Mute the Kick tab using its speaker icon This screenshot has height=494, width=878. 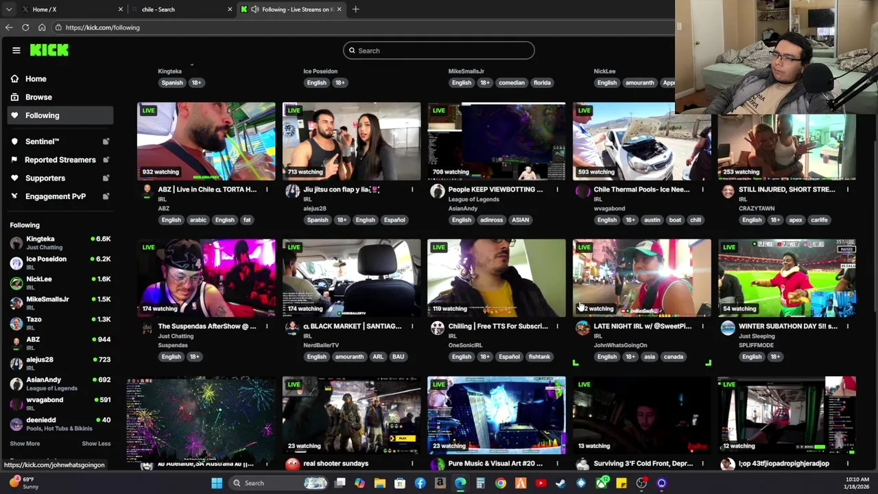click(255, 10)
